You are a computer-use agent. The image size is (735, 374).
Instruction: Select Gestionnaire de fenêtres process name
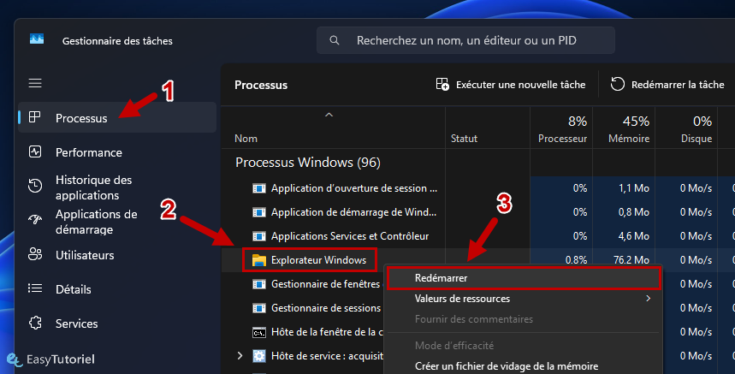pyautogui.click(x=325, y=284)
